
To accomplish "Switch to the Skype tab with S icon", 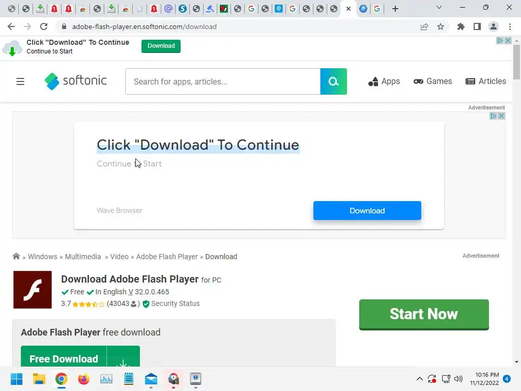I will [183, 9].
